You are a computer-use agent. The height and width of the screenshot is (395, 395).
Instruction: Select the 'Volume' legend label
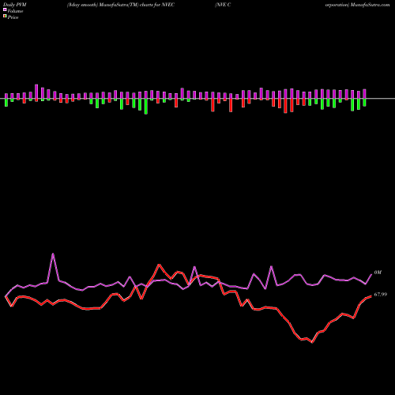click(15, 11)
